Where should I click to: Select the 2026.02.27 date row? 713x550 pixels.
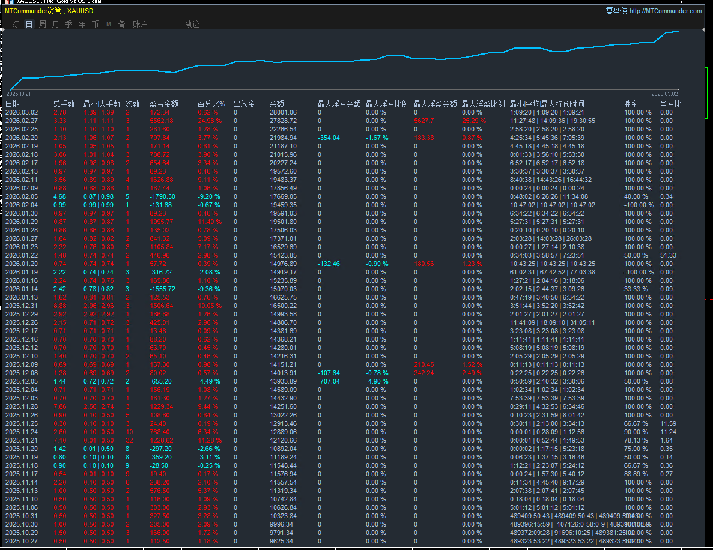(x=22, y=121)
